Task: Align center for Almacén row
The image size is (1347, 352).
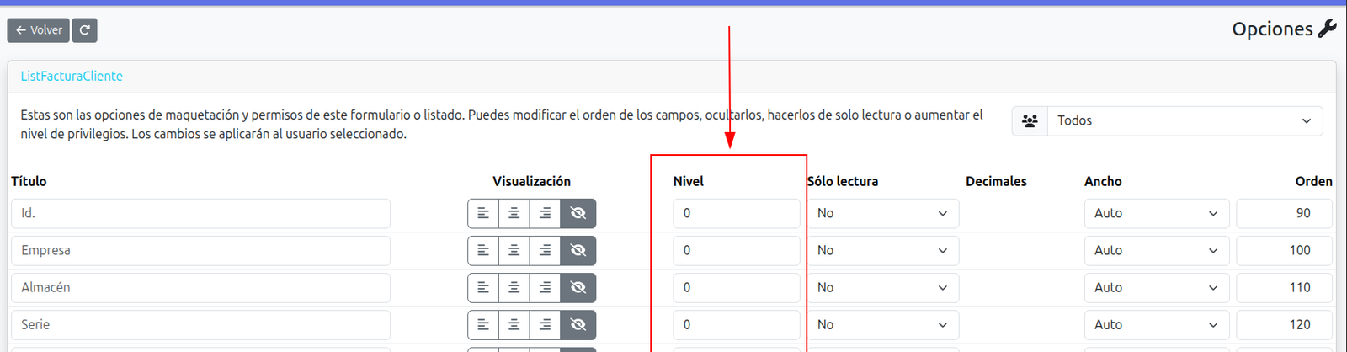Action: tap(514, 287)
